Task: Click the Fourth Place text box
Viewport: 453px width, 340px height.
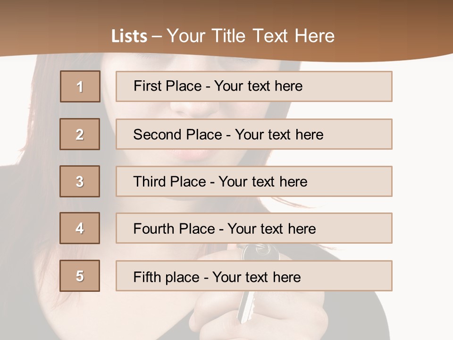Action: [254, 228]
